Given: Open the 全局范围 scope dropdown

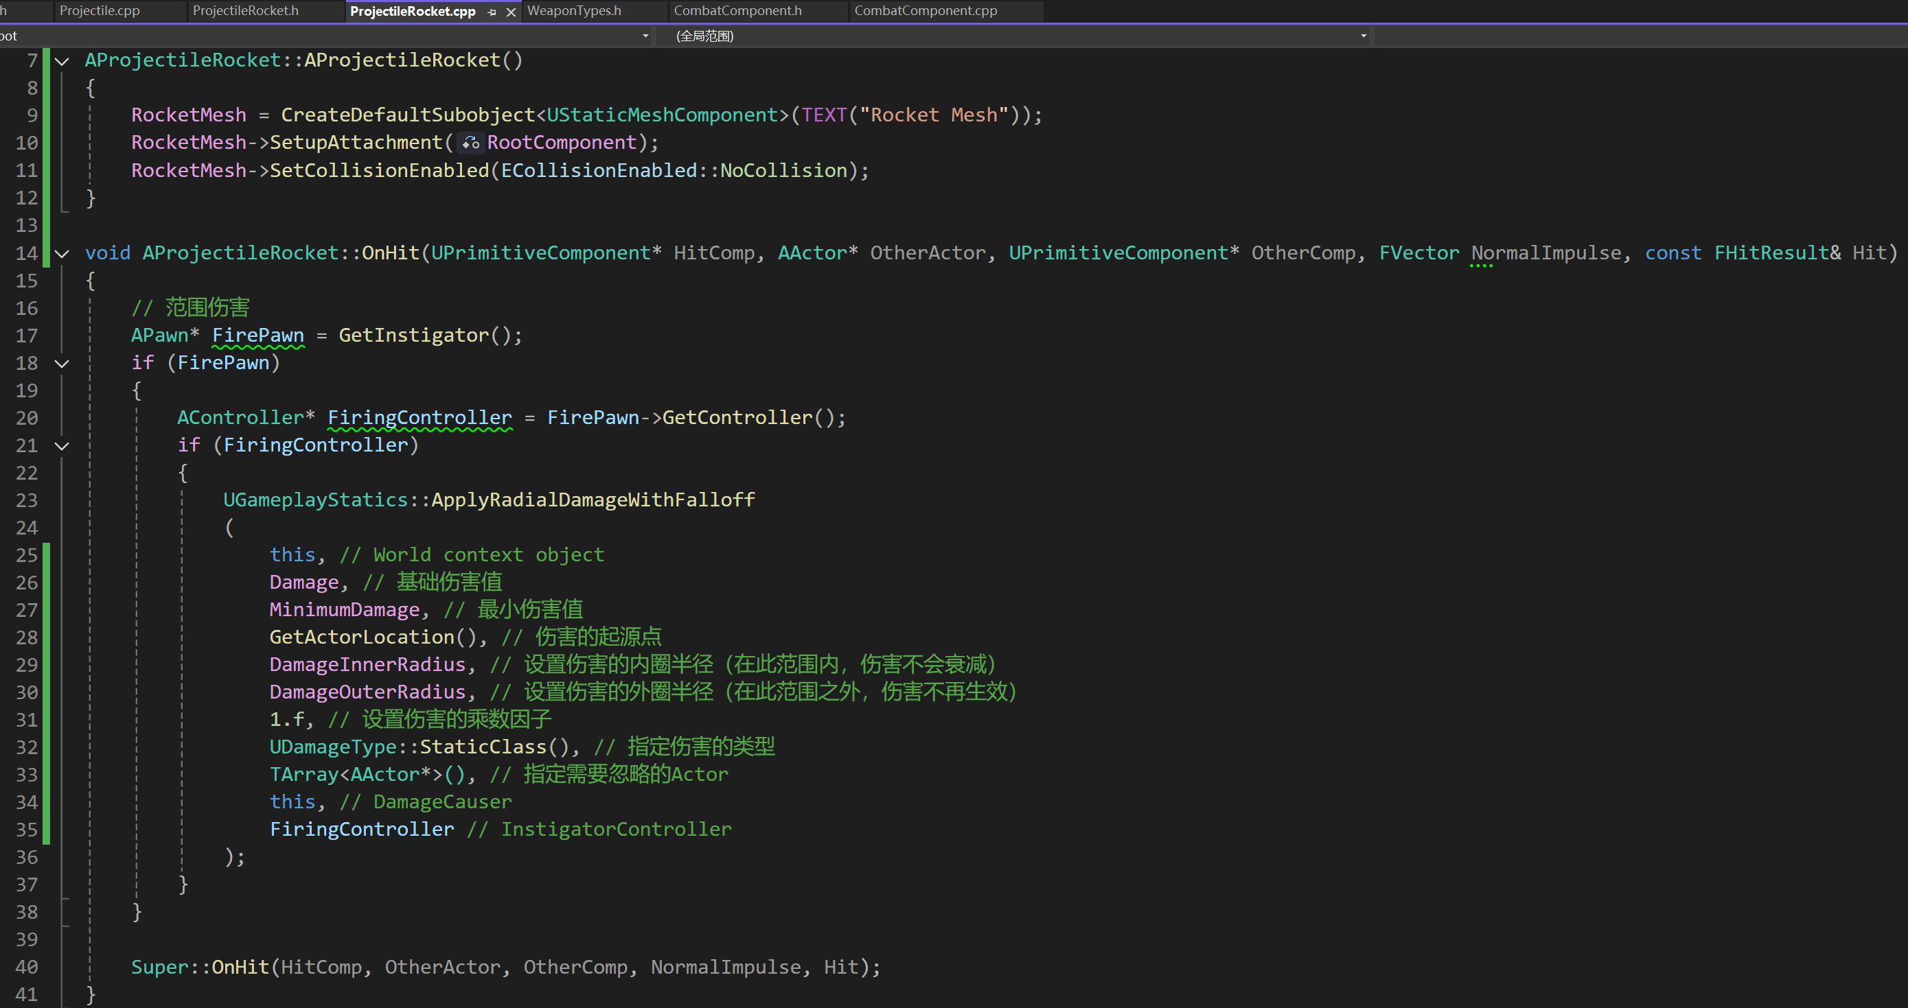Looking at the screenshot, I should tap(1363, 36).
